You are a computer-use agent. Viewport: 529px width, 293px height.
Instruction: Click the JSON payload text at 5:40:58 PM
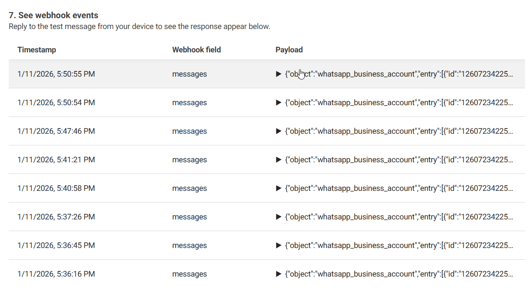(398, 188)
